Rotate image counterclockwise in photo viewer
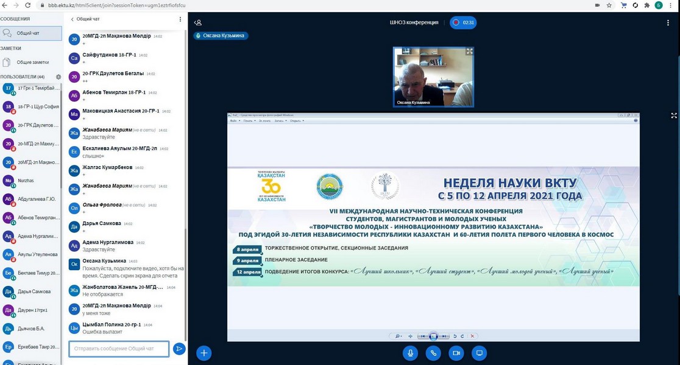This screenshot has width=680, height=365. (455, 336)
